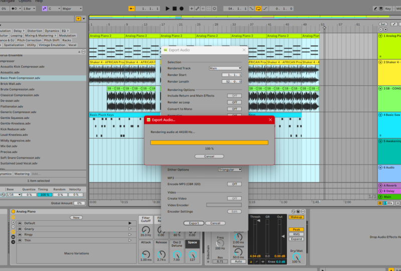This screenshot has height=271, width=401.
Task: Select Basic Peak Compressor.adv preset
Action: 43,78
